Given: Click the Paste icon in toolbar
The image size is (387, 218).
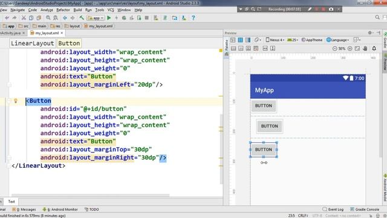Looking at the screenshot, I should [39, 18].
